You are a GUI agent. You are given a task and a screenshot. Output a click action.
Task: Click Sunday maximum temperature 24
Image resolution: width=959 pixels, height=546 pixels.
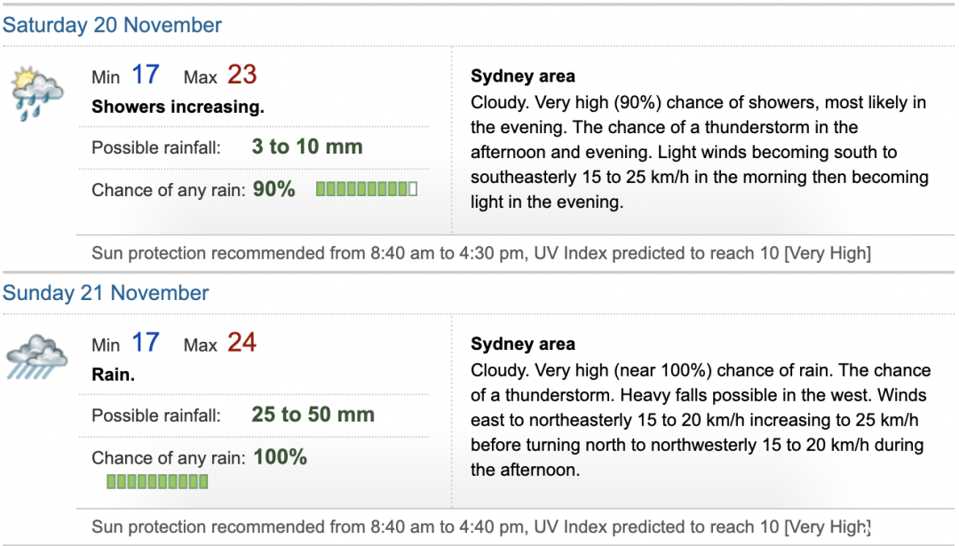tap(242, 343)
